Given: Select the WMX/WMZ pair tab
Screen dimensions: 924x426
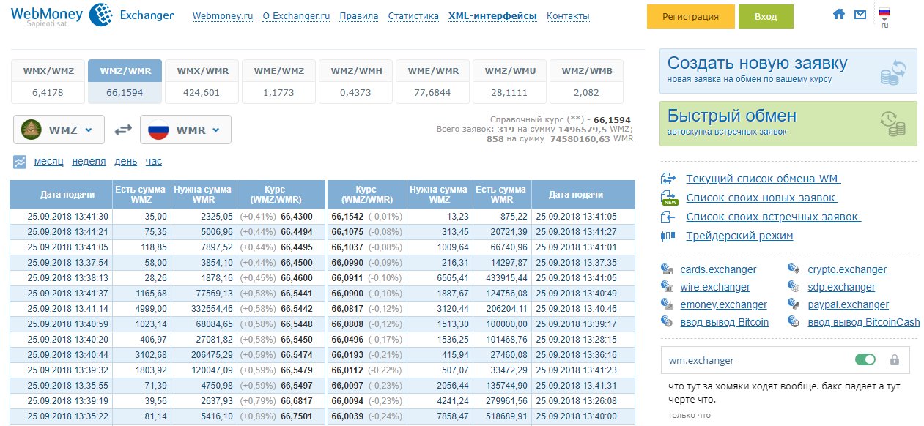Looking at the screenshot, I should [48, 81].
